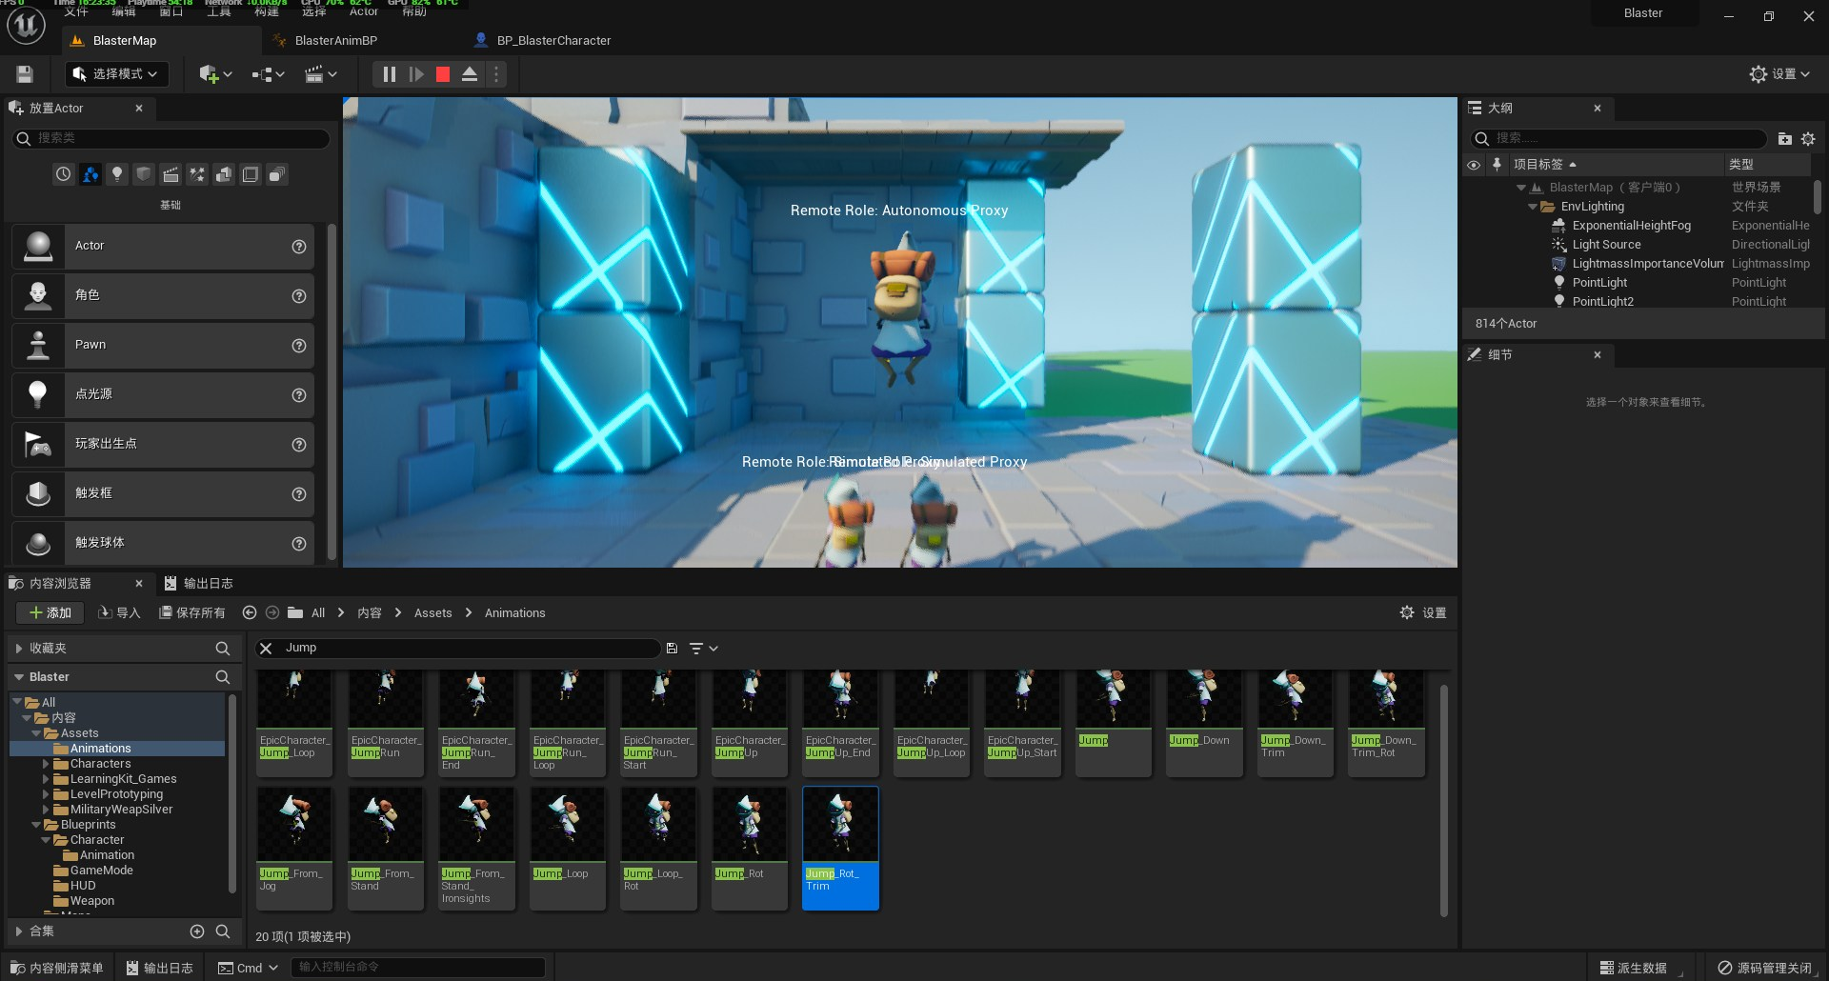Expand the Characters folder in tree
1829x981 pixels.
tap(45, 764)
